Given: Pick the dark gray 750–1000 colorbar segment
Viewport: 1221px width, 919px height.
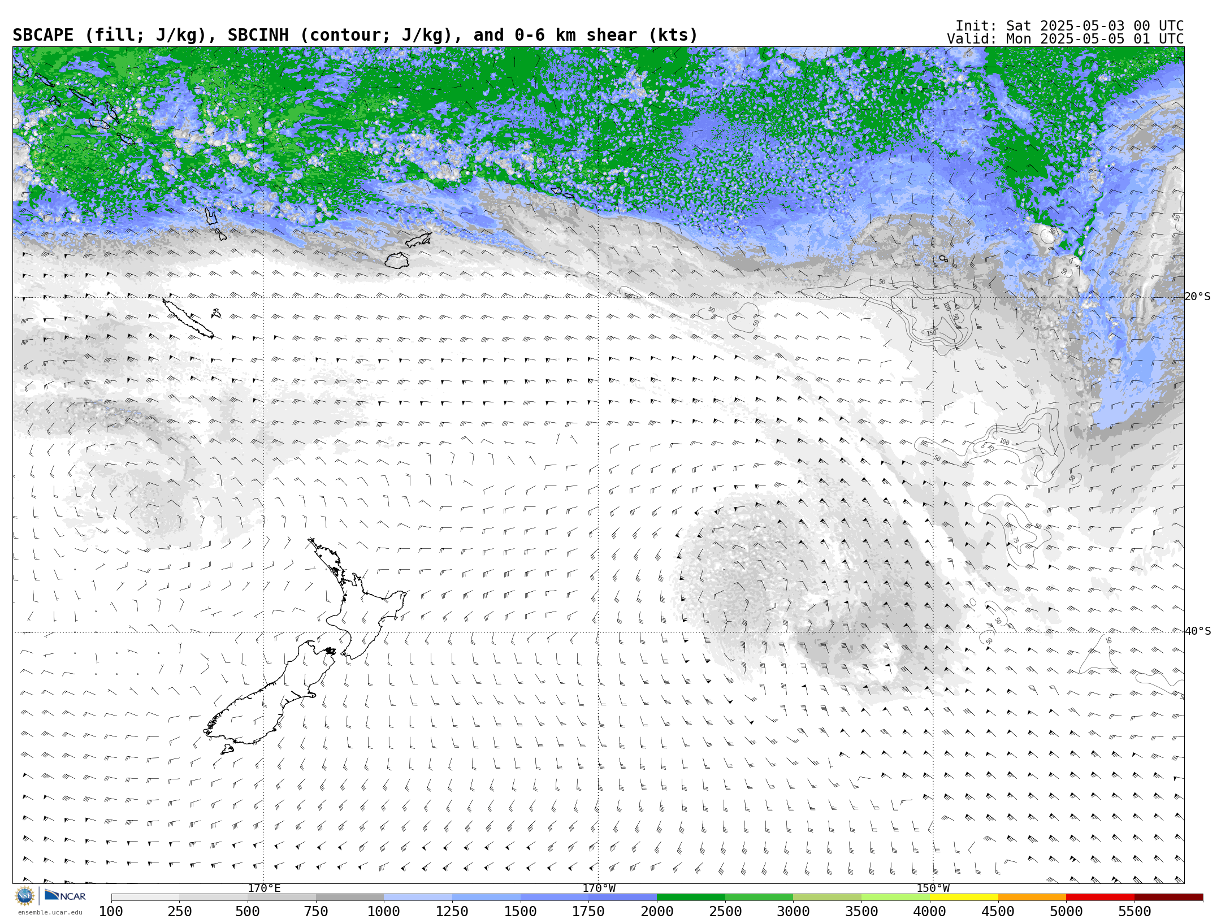Looking at the screenshot, I should [350, 898].
